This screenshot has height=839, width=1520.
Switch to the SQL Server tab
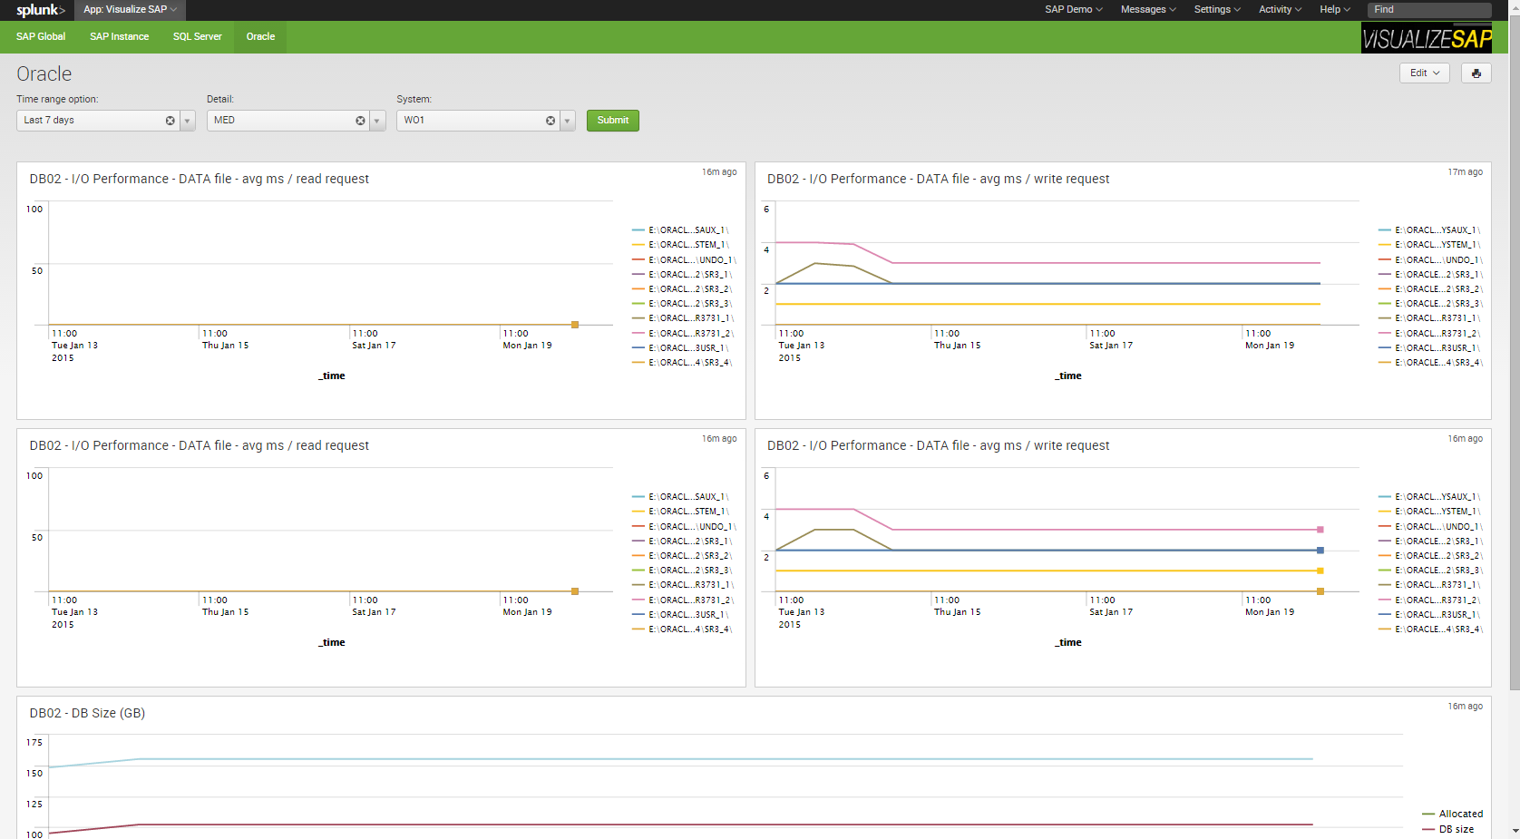coord(198,37)
